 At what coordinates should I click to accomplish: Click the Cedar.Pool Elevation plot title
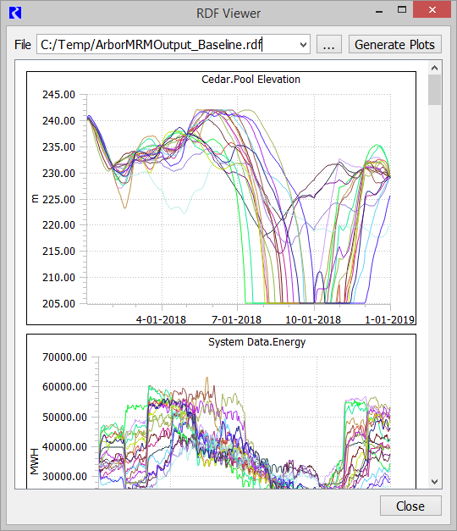(x=251, y=80)
